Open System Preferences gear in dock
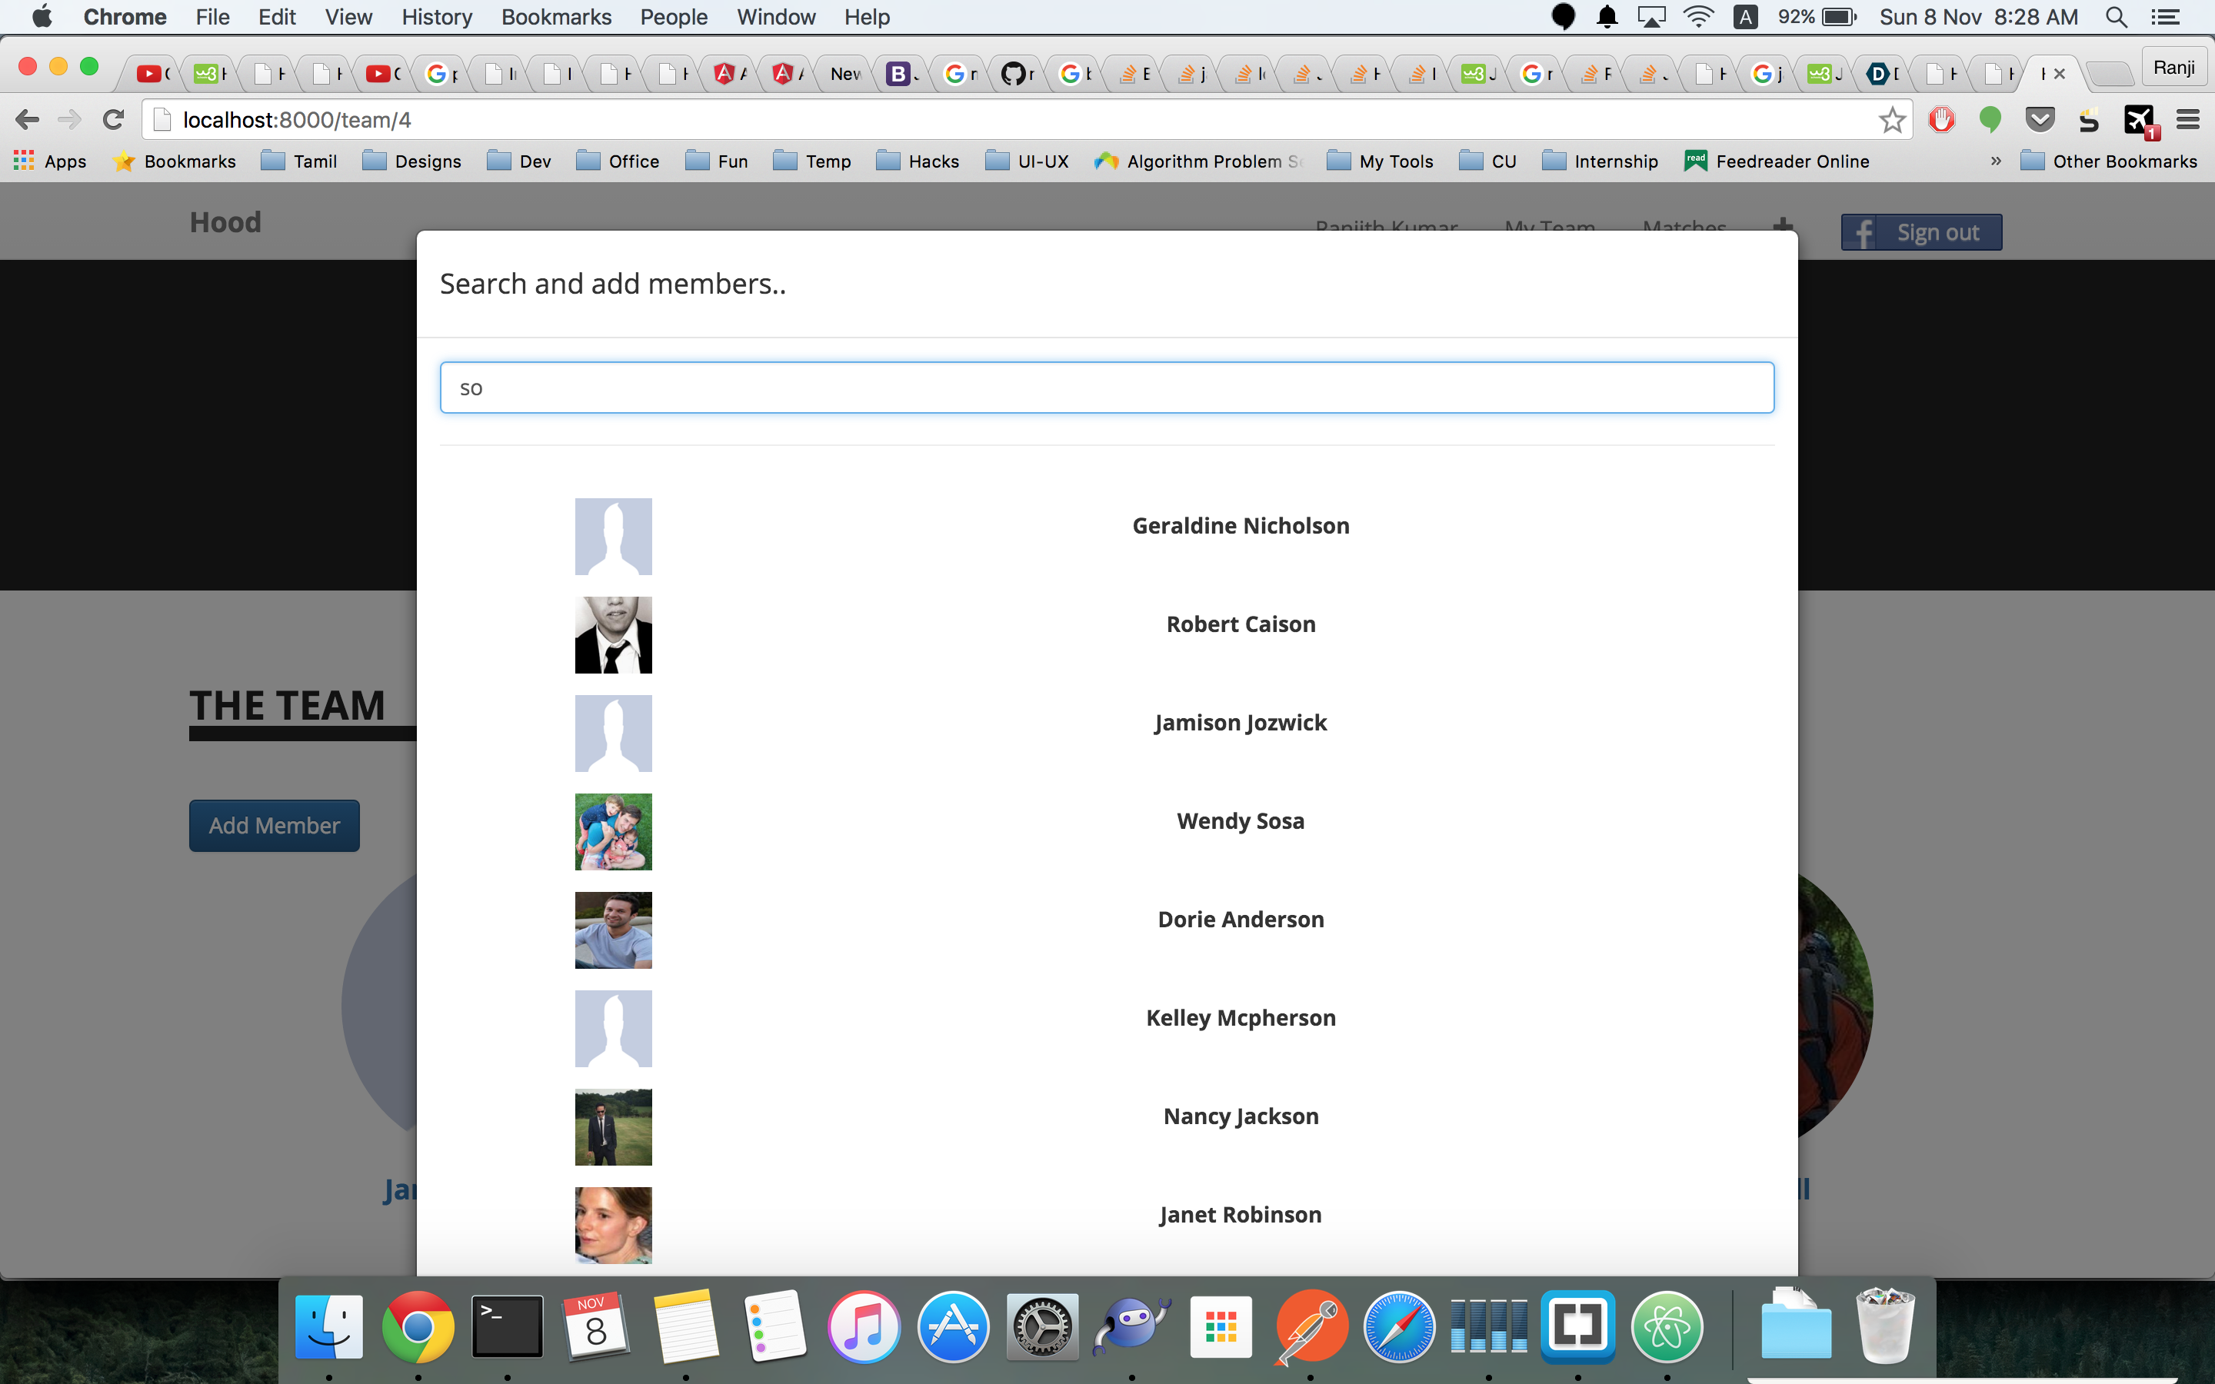This screenshot has width=2215, height=1384. tap(1041, 1327)
